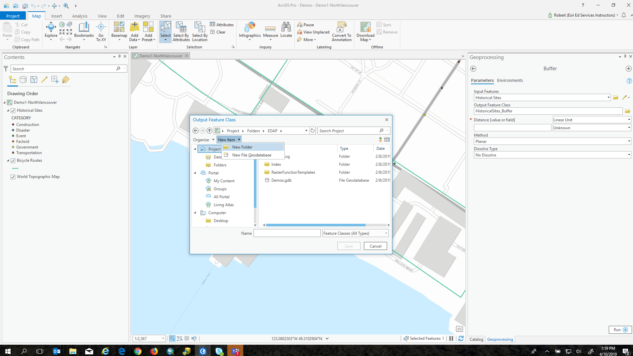
Task: Click Cancel in Output Feature Class dialog
Action: click(375, 246)
